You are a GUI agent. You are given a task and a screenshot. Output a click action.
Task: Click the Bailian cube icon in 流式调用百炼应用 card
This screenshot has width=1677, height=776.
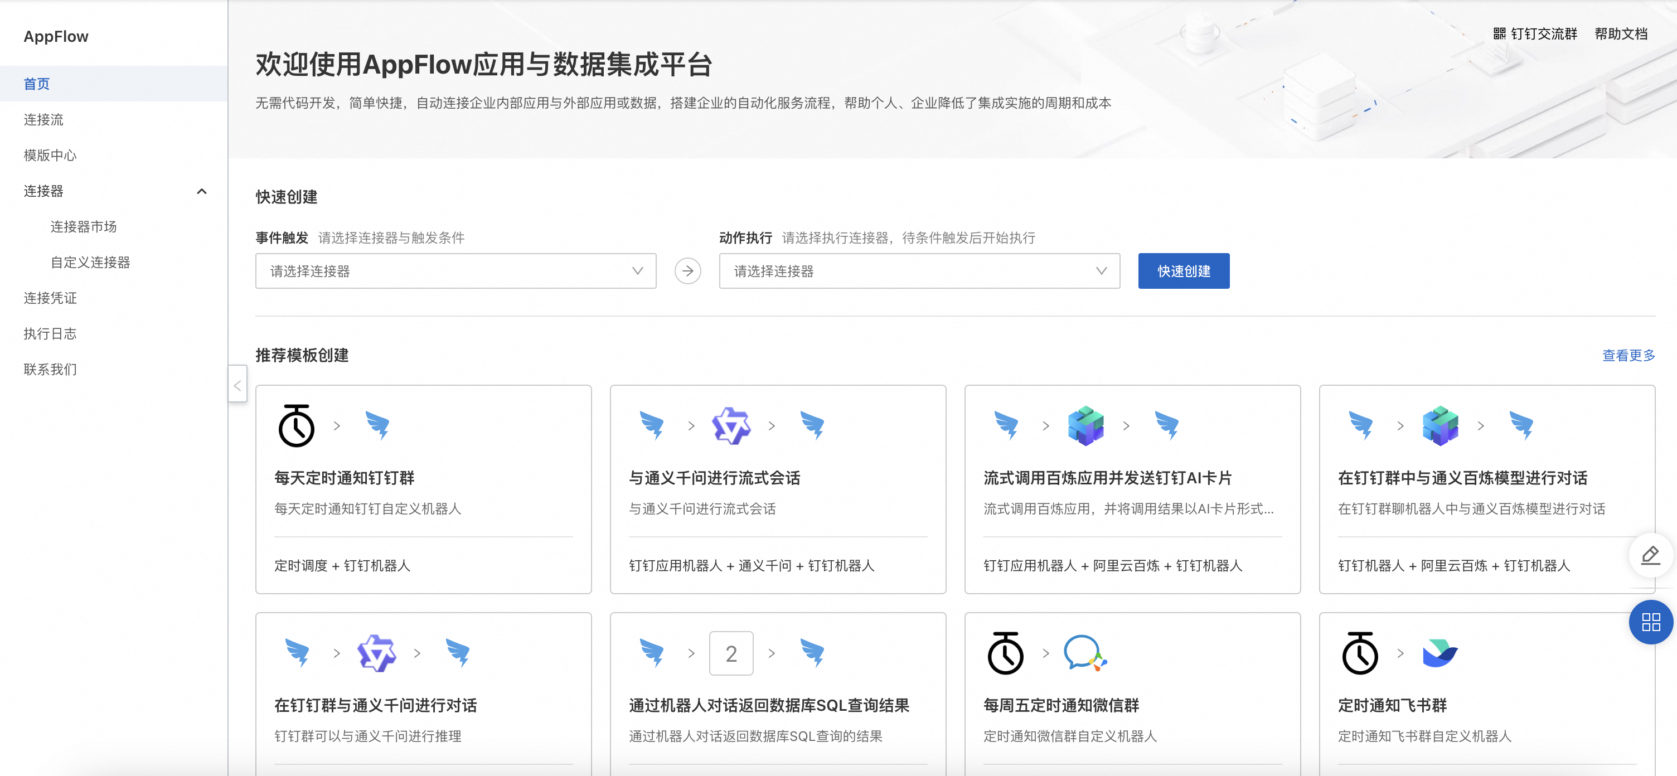1085,426
